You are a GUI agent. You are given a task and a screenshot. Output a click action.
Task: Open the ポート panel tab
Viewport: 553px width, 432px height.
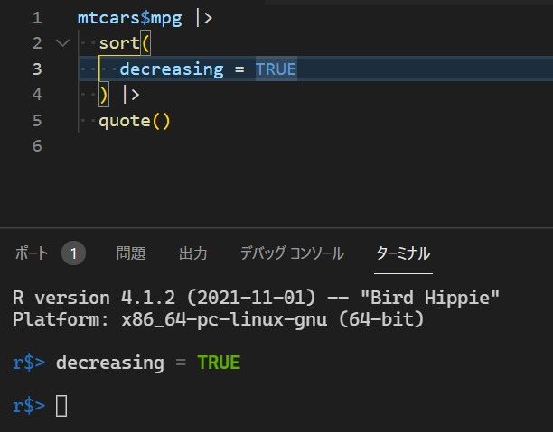[32, 253]
